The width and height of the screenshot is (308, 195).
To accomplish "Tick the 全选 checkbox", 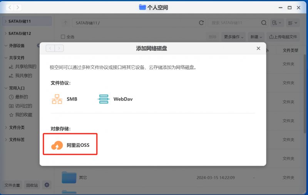I will click(x=63, y=37).
